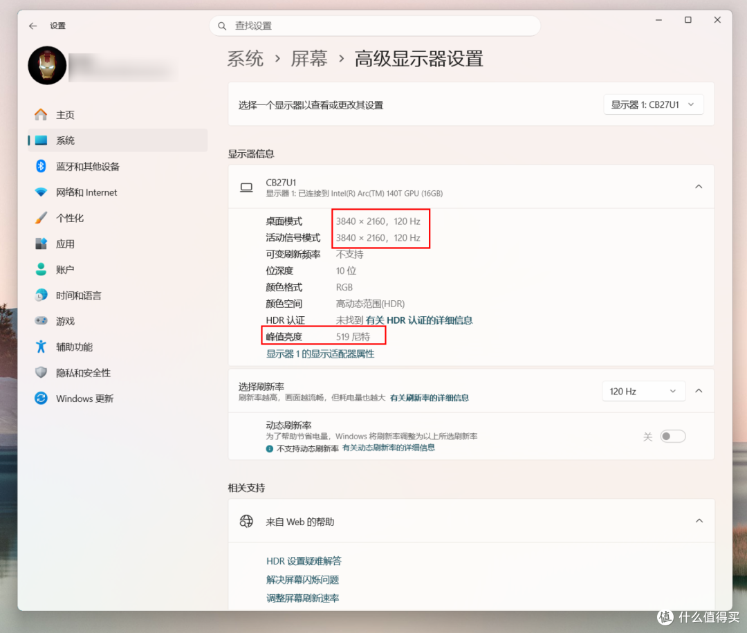
Task: Click the Windows 更新 sync icon
Action: coord(41,398)
